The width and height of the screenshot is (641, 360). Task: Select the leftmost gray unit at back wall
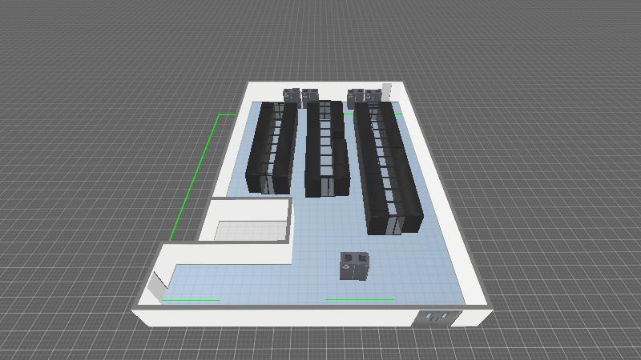point(290,98)
